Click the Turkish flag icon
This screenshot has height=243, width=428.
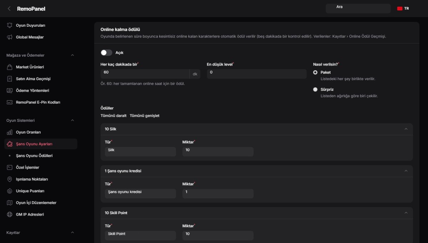tap(400, 9)
